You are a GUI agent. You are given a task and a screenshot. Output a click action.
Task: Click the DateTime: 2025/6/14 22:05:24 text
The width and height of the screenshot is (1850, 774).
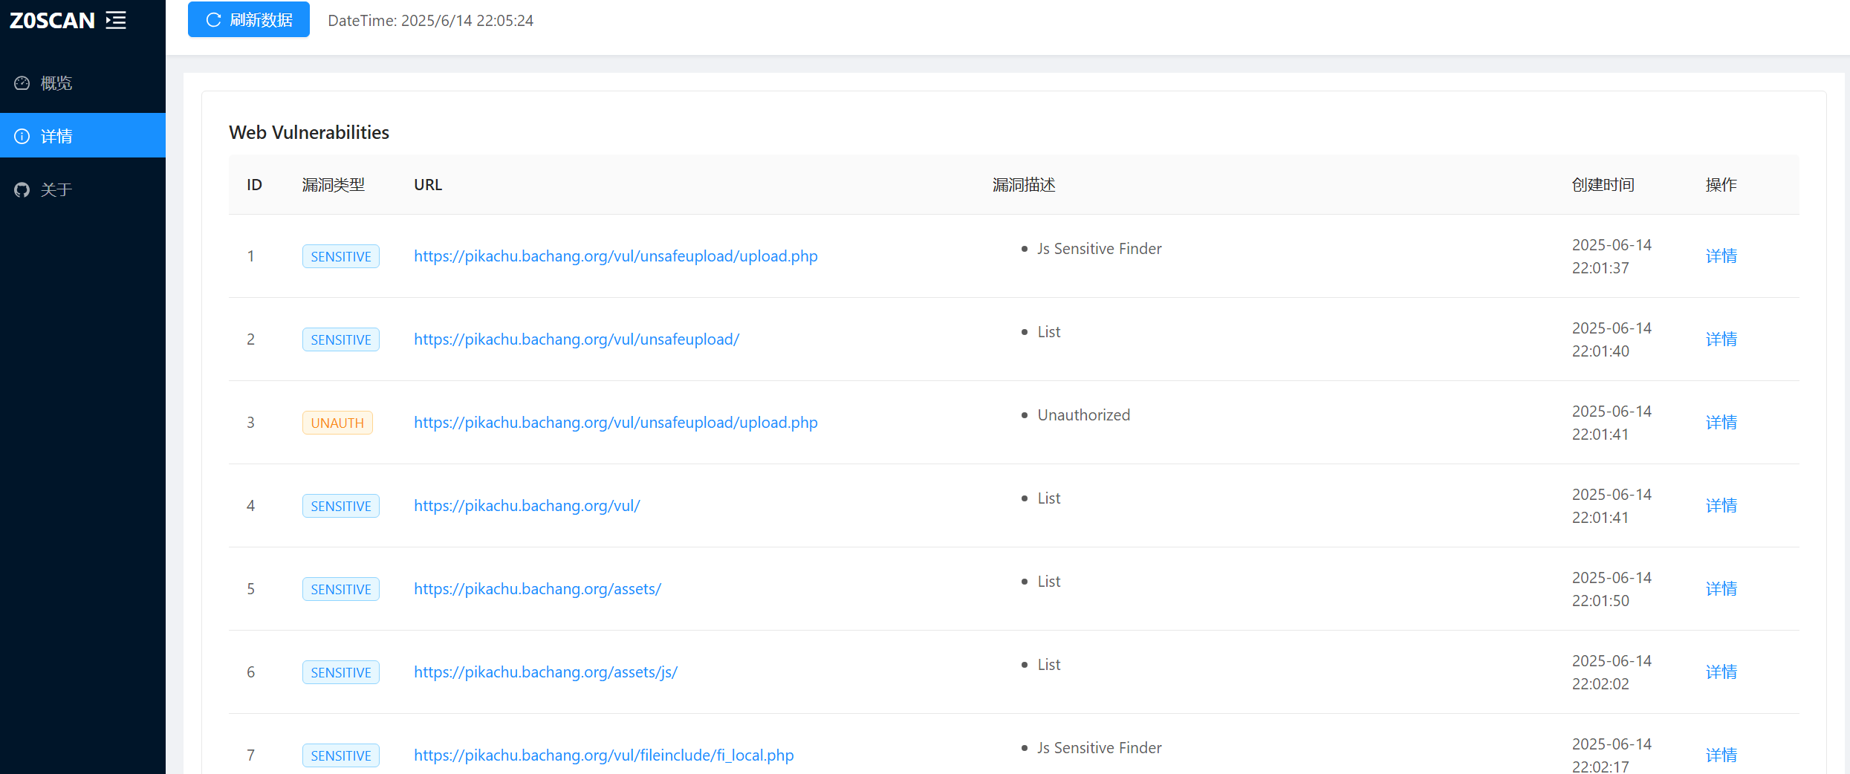coord(431,21)
